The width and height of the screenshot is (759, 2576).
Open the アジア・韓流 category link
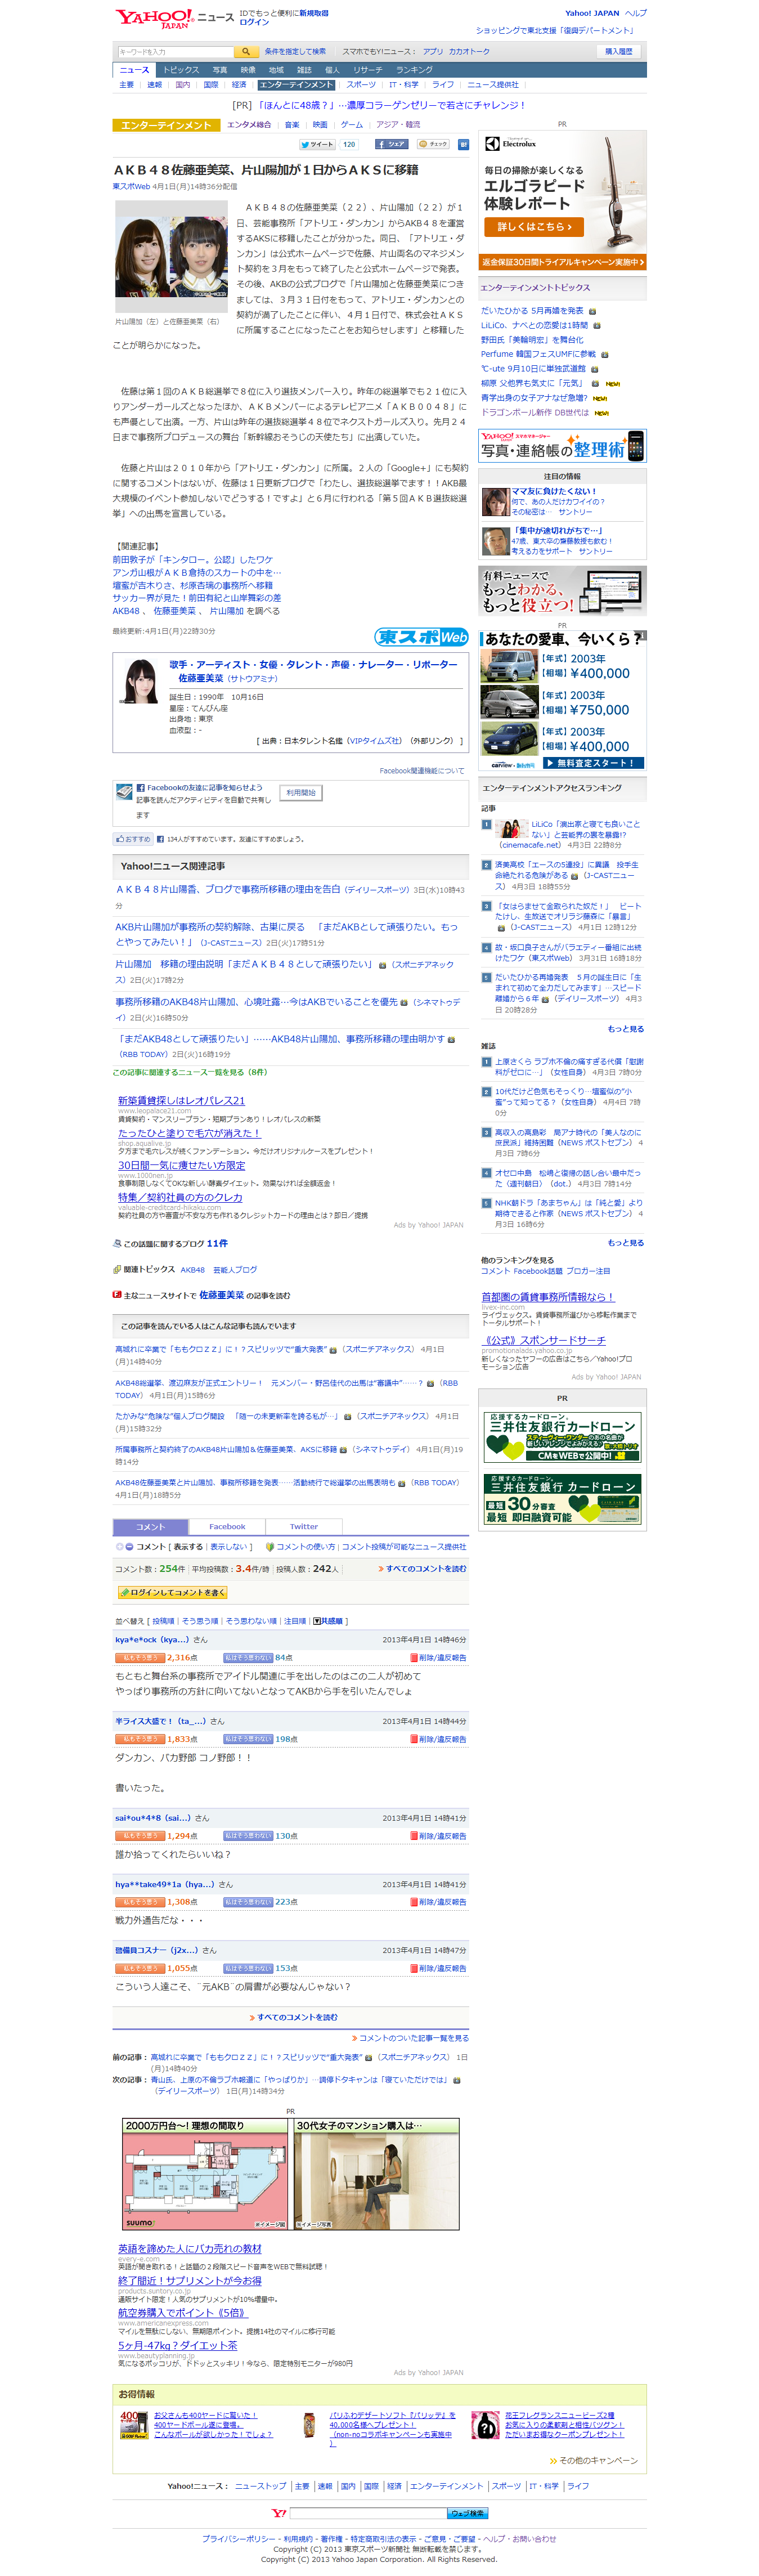[x=398, y=125]
